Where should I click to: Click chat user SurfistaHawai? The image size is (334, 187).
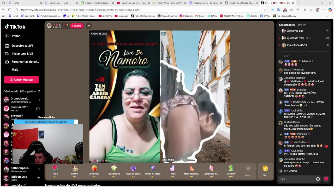(x=292, y=122)
